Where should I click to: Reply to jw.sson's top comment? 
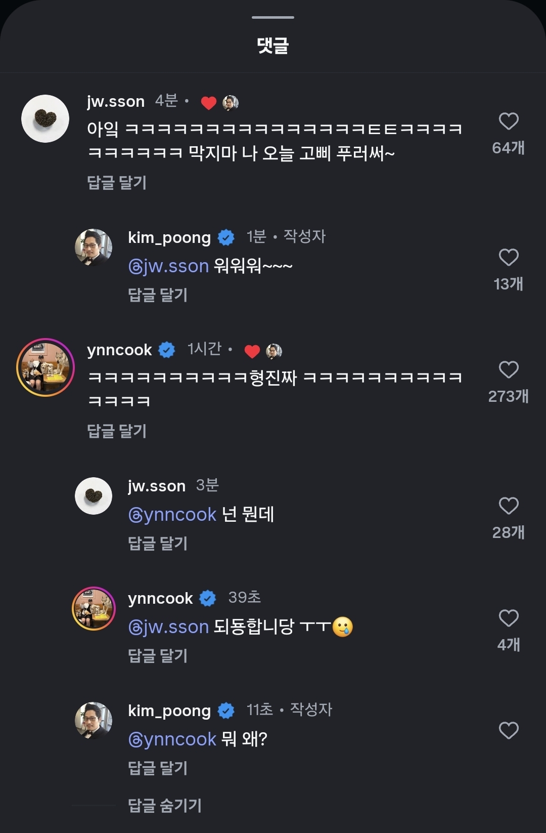117,183
